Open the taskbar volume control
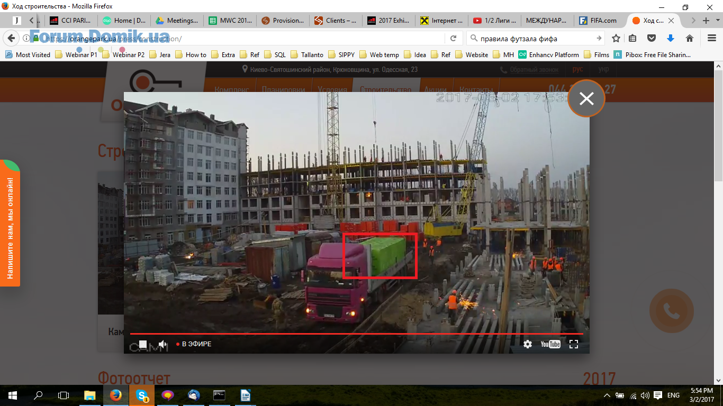This screenshot has width=723, height=406. coord(645,395)
